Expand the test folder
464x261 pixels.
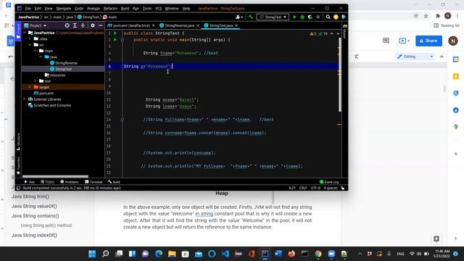36,80
